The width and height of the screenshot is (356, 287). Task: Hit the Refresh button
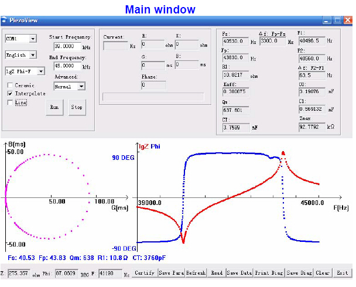196,273
